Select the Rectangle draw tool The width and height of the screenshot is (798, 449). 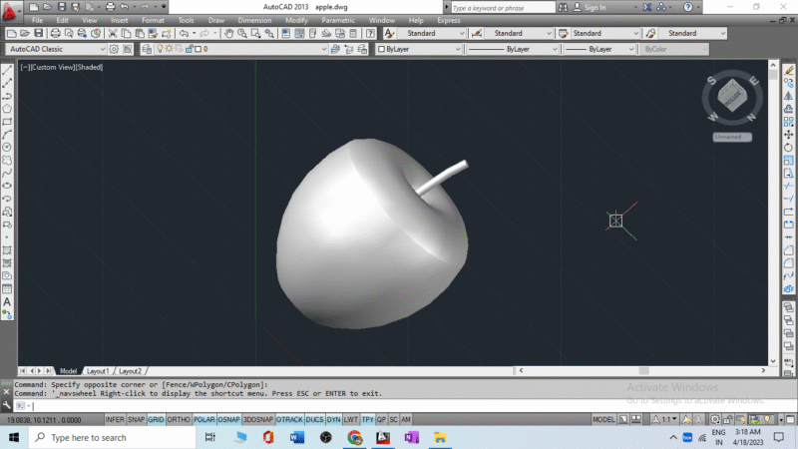(x=7, y=122)
